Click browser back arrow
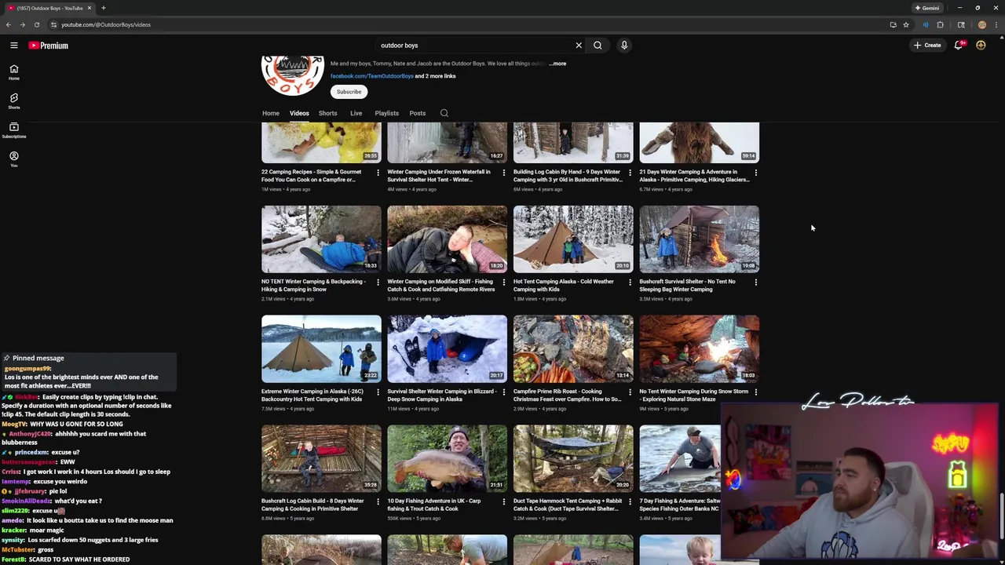Screen dimensions: 1005x565 pyautogui.click(x=9, y=24)
